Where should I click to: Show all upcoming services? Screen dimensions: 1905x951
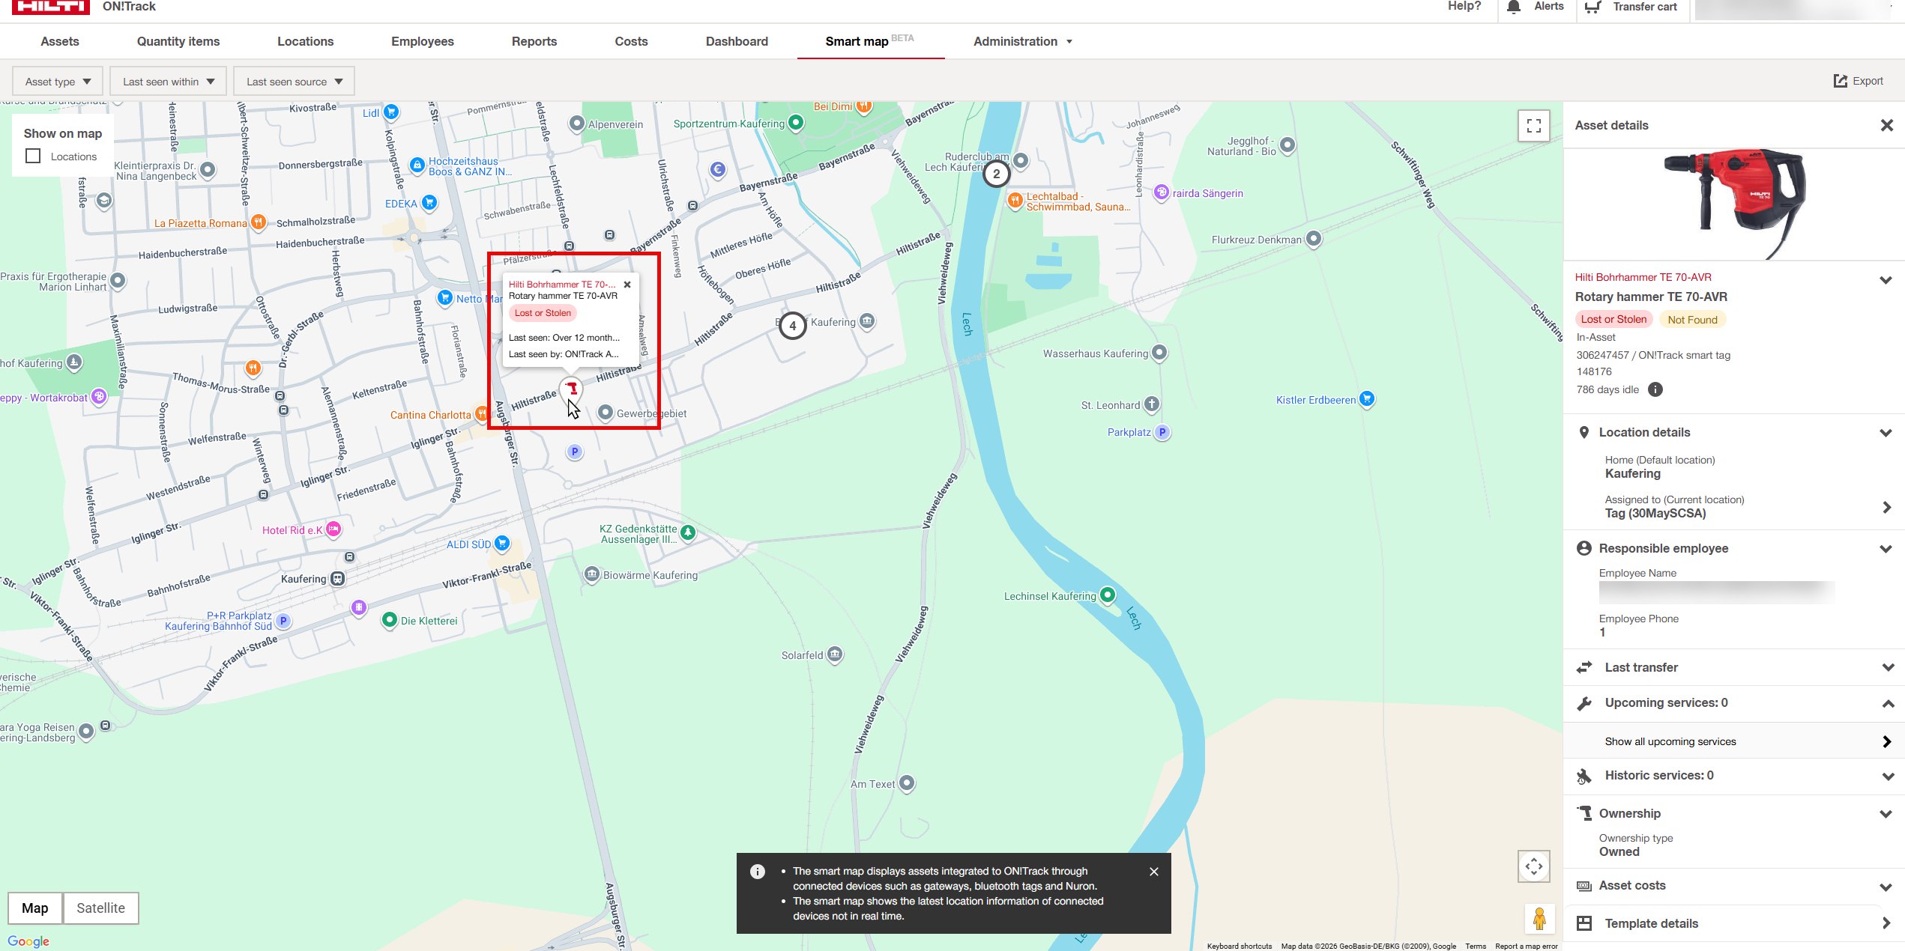coord(1734,741)
